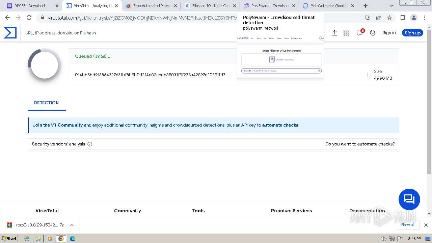Close the VirusTotal browser tab

[116, 6]
